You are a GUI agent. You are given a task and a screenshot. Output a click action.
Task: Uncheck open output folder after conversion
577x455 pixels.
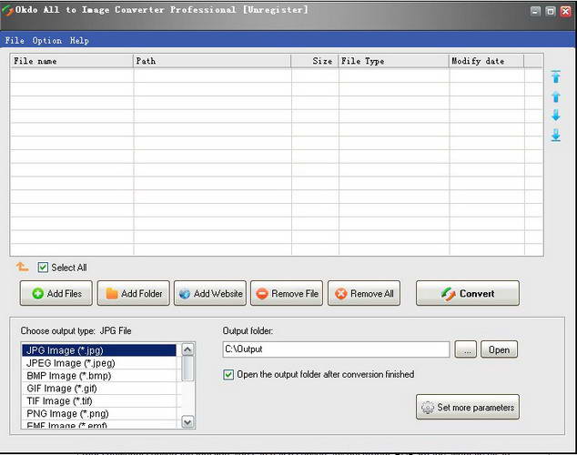[x=228, y=374]
